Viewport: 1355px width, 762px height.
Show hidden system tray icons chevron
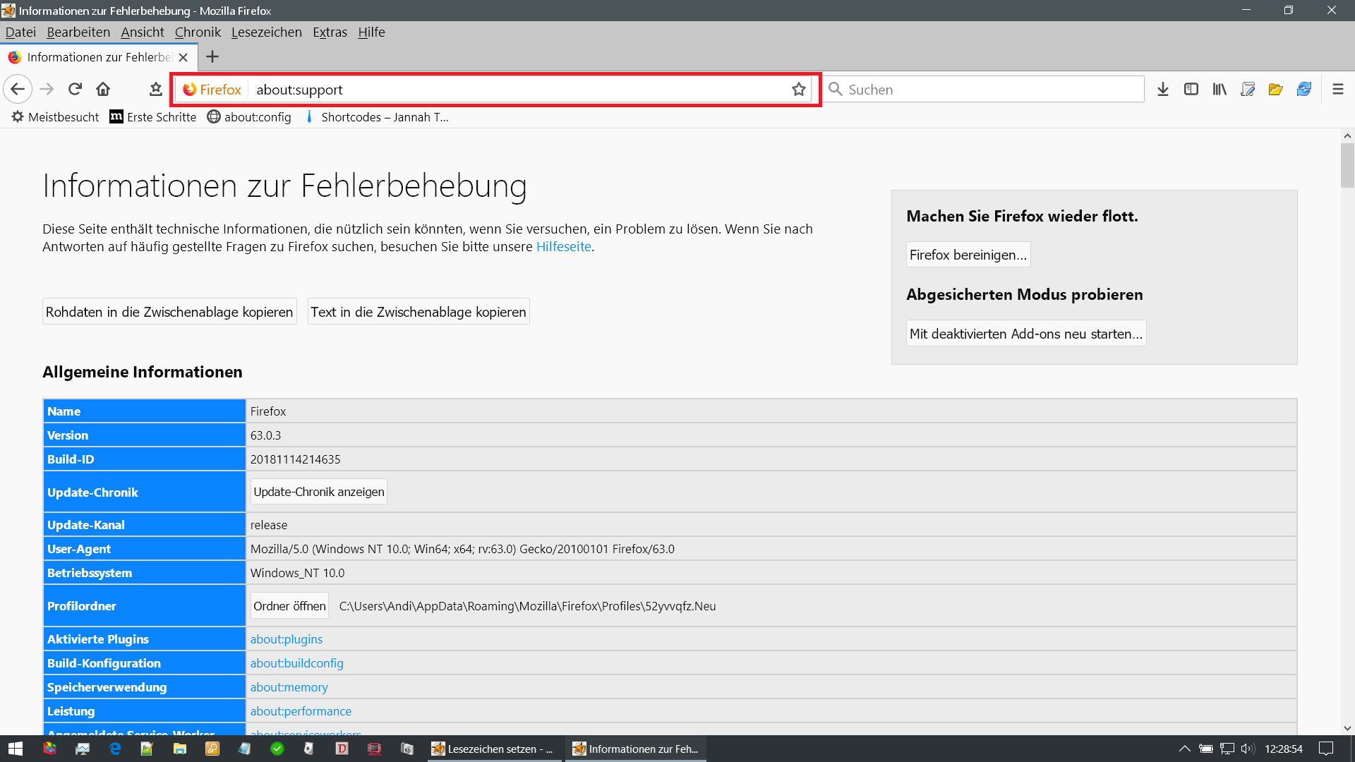pyautogui.click(x=1184, y=749)
